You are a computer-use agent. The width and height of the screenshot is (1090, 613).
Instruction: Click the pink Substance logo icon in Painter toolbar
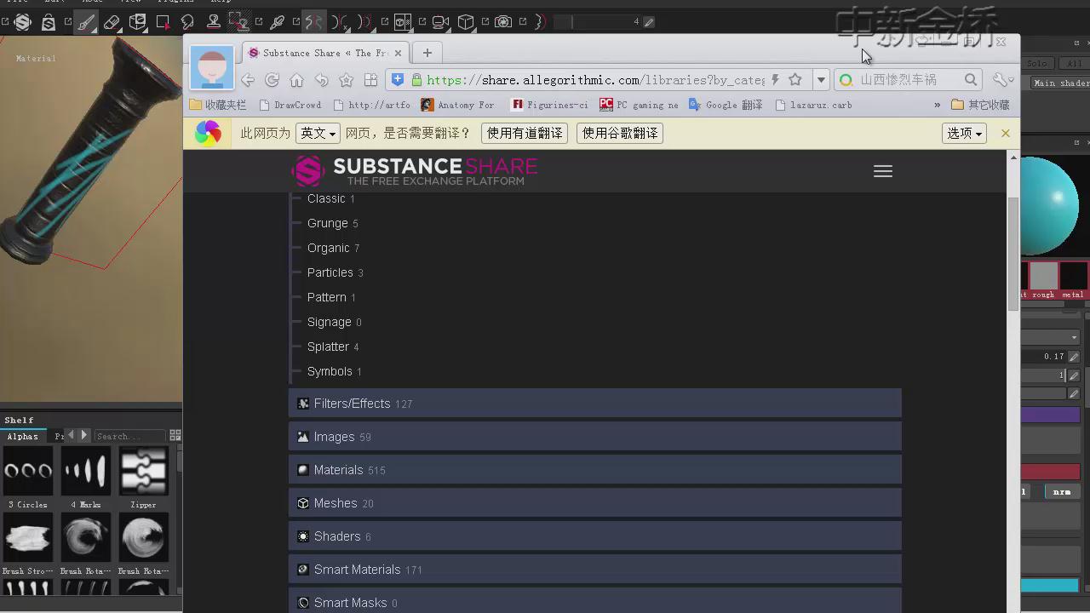(23, 22)
